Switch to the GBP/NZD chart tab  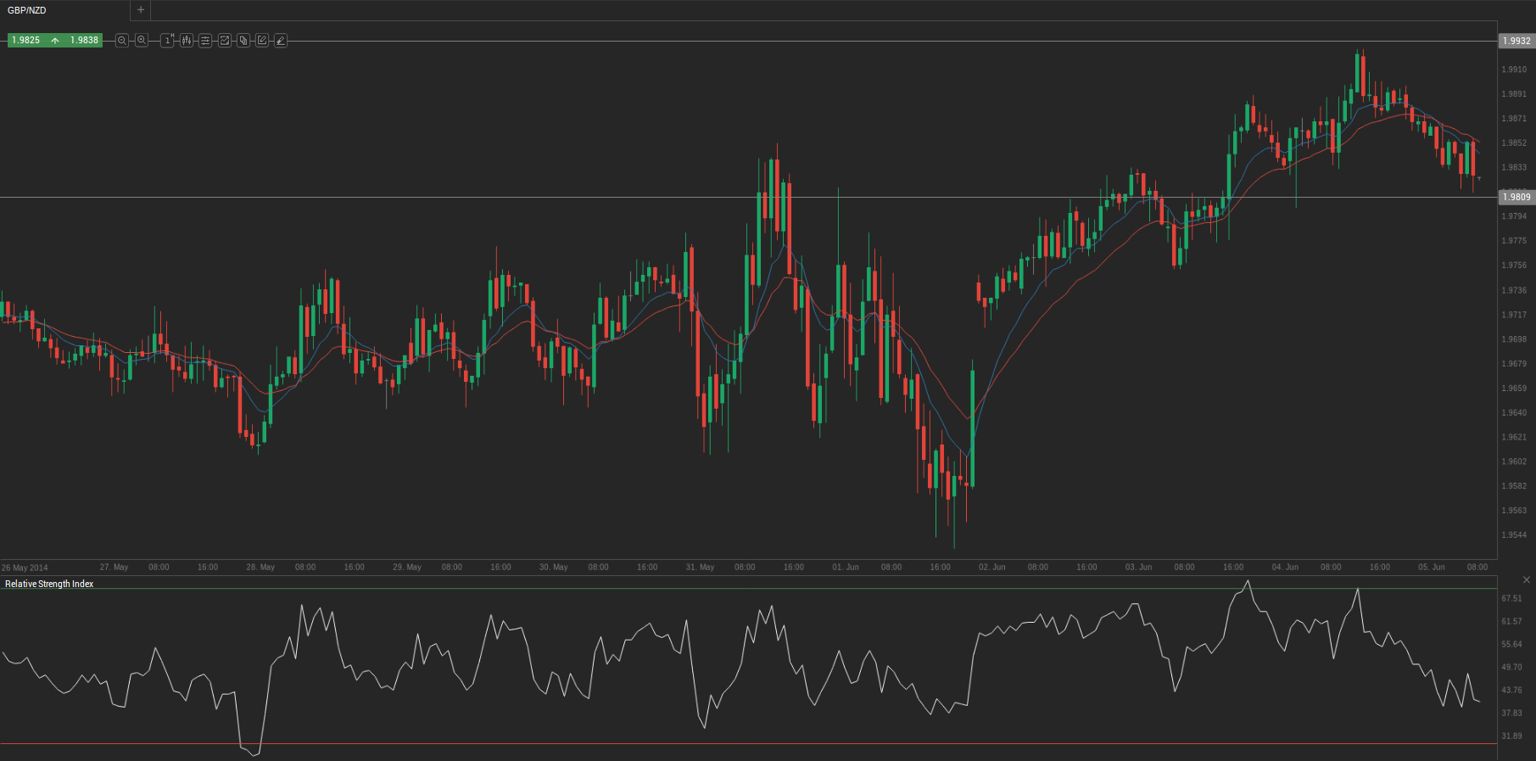(x=27, y=10)
